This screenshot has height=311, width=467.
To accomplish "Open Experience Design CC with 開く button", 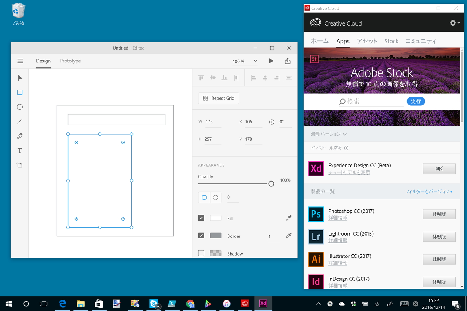I will pos(439,168).
